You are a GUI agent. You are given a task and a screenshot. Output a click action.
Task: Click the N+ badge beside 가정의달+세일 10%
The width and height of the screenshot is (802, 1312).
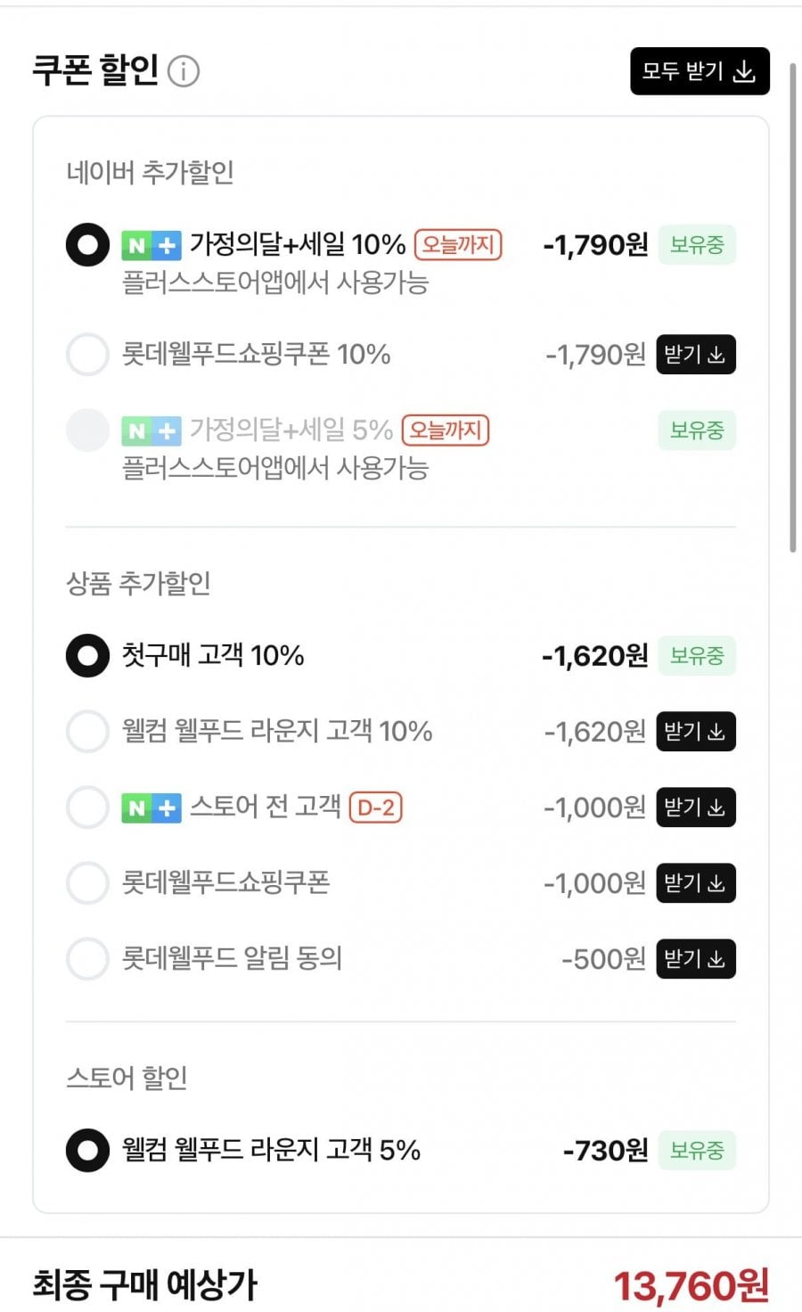tap(151, 245)
